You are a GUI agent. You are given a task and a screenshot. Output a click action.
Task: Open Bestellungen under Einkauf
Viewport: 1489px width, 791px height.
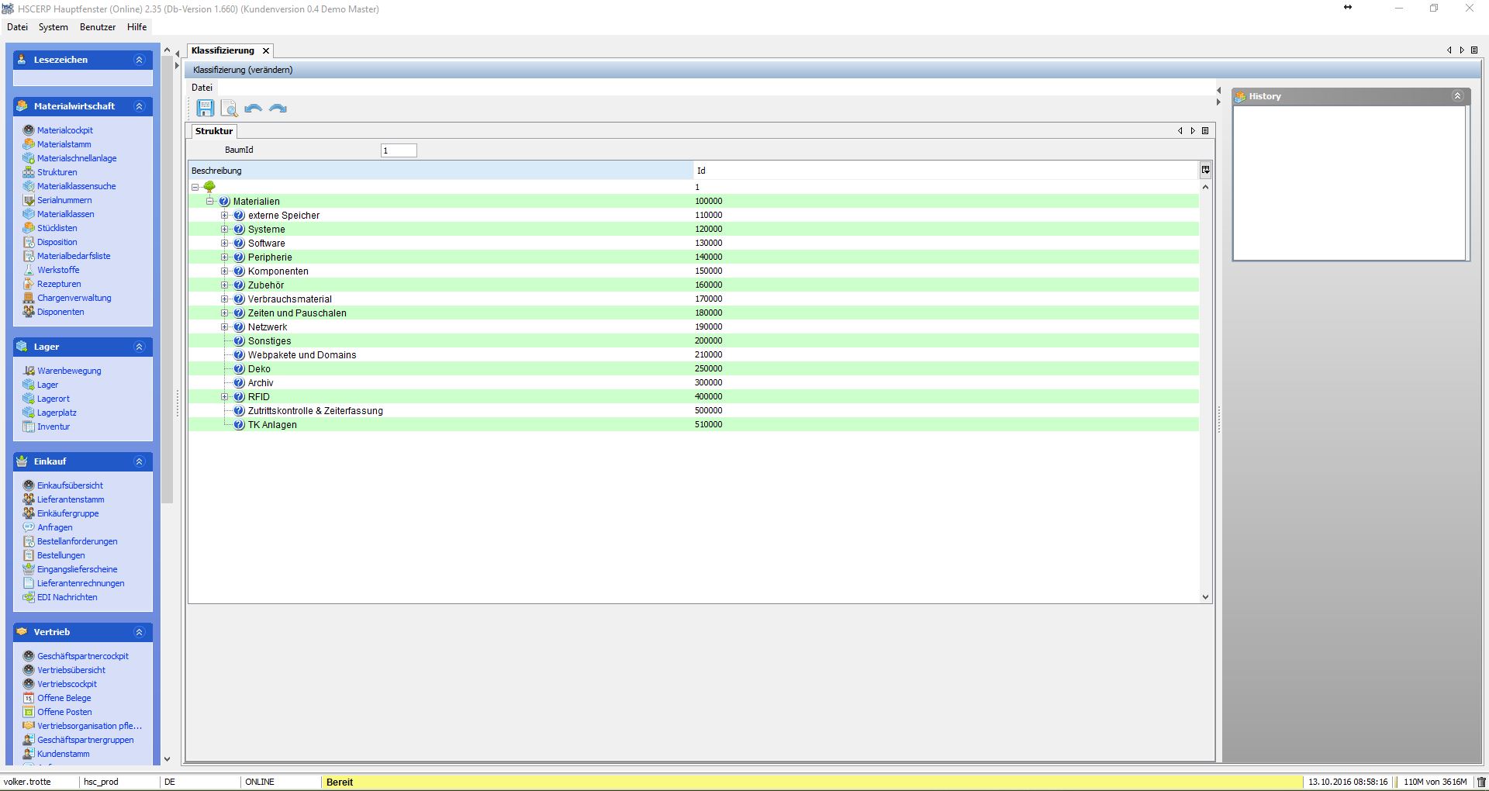pos(60,555)
